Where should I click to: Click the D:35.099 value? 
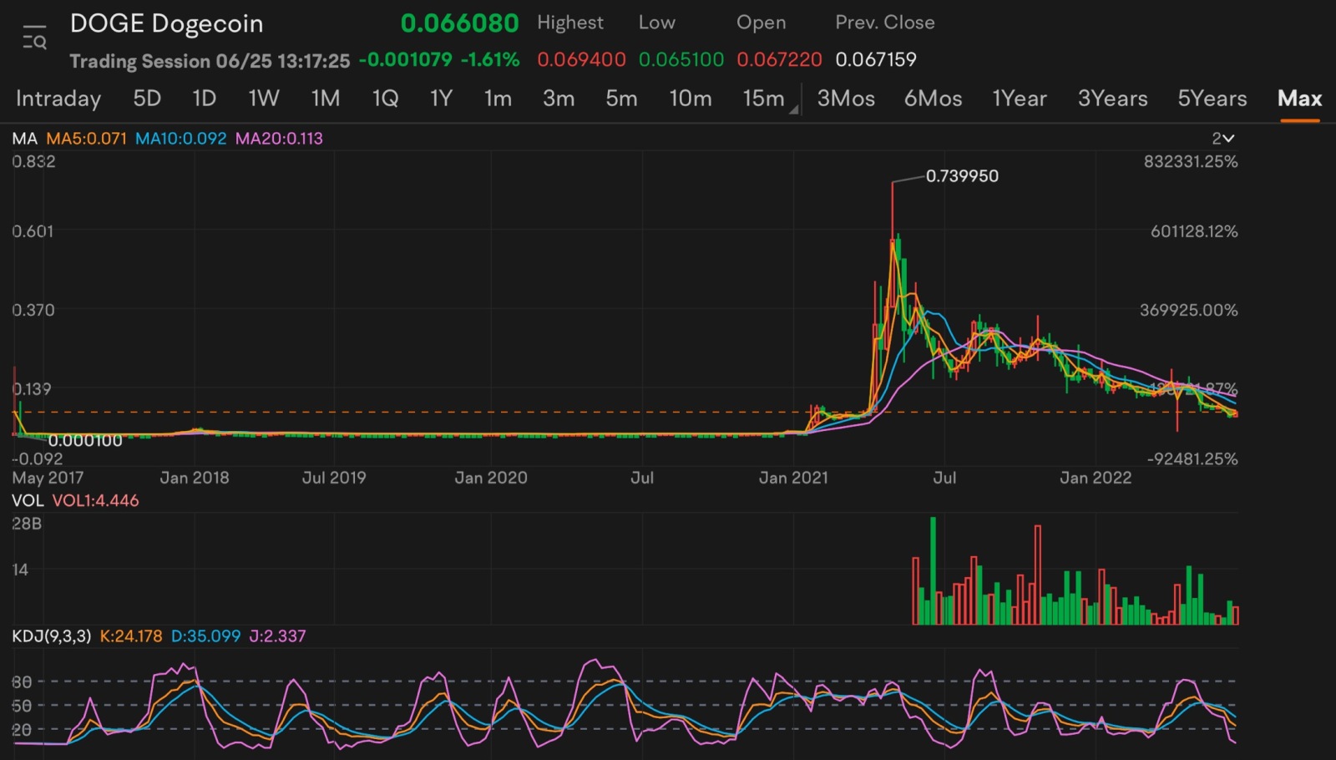pyautogui.click(x=206, y=636)
